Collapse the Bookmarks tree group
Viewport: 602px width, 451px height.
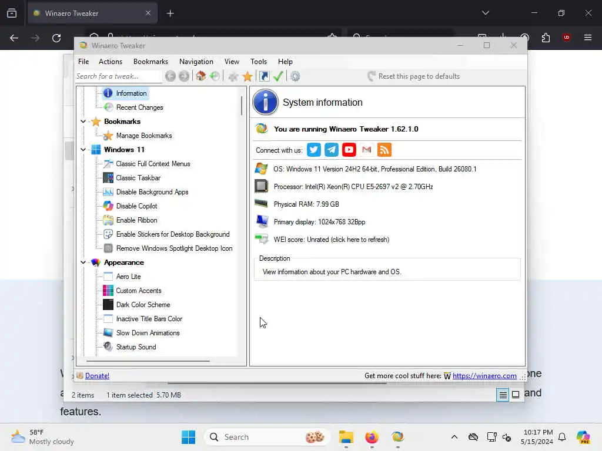coord(83,122)
